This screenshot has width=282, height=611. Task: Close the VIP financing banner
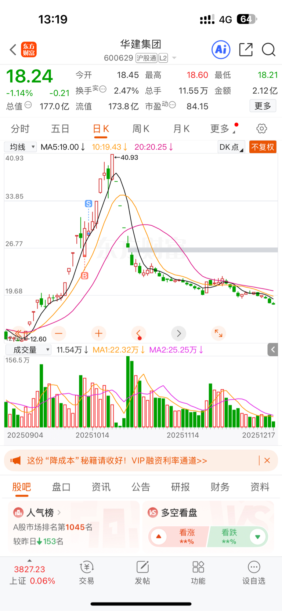267,460
